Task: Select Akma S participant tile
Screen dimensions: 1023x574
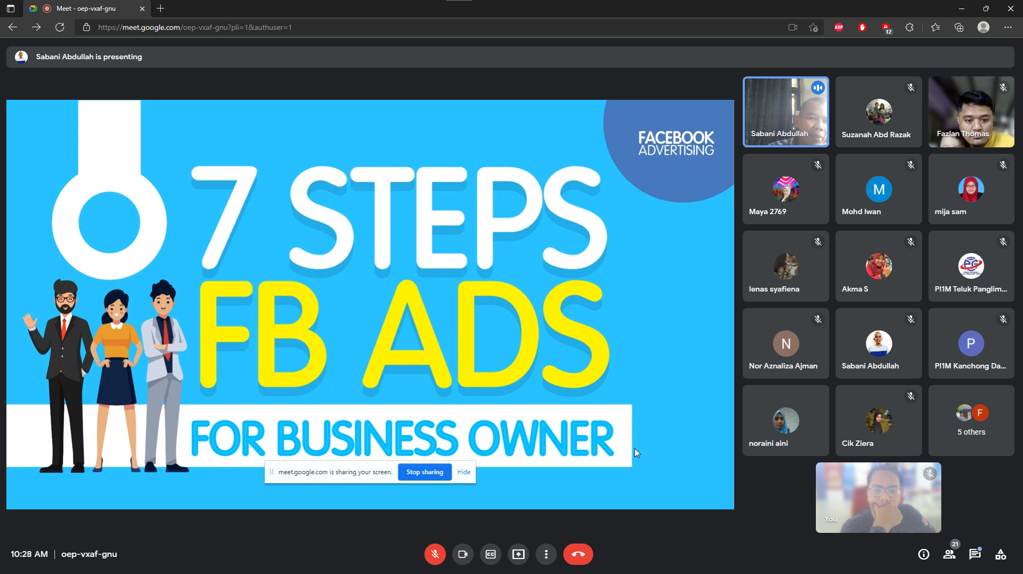Action: tap(878, 266)
